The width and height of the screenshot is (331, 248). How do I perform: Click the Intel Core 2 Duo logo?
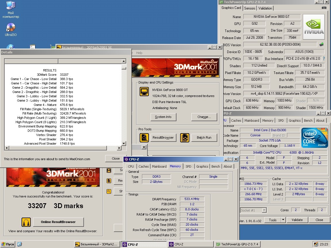coord(315,138)
